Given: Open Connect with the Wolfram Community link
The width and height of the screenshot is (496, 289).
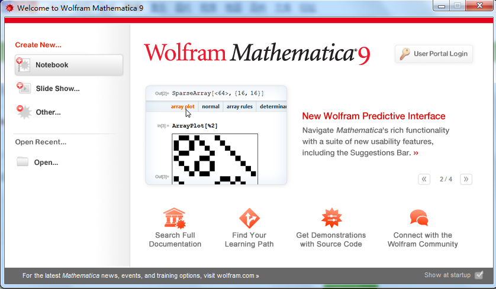Looking at the screenshot, I should 423,239.
